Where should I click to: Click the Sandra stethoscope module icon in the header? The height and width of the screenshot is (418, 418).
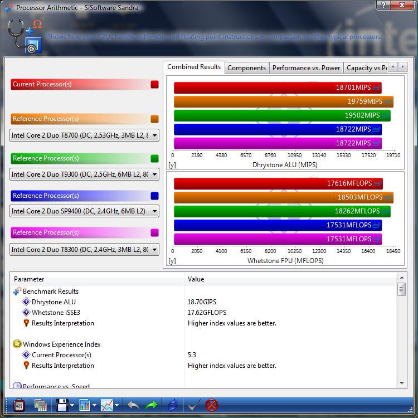[x=25, y=36]
